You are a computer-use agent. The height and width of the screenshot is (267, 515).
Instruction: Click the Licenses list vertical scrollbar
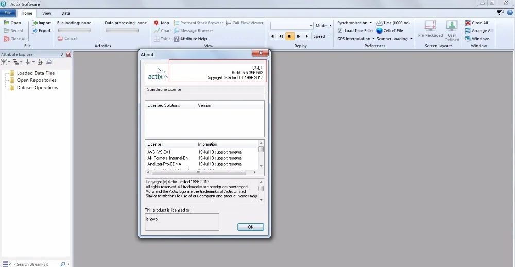pos(261,155)
